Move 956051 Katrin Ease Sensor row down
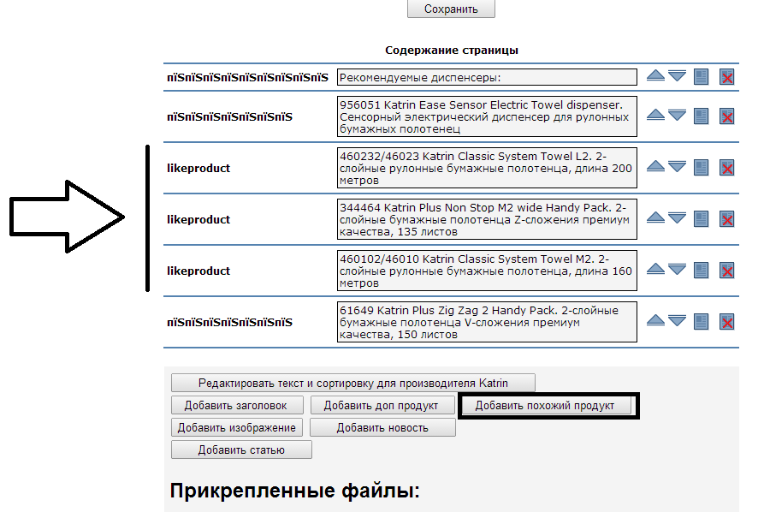 point(678,115)
